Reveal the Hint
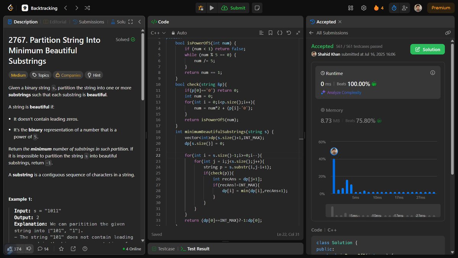Image resolution: width=458 pixels, height=258 pixels. tap(94, 75)
